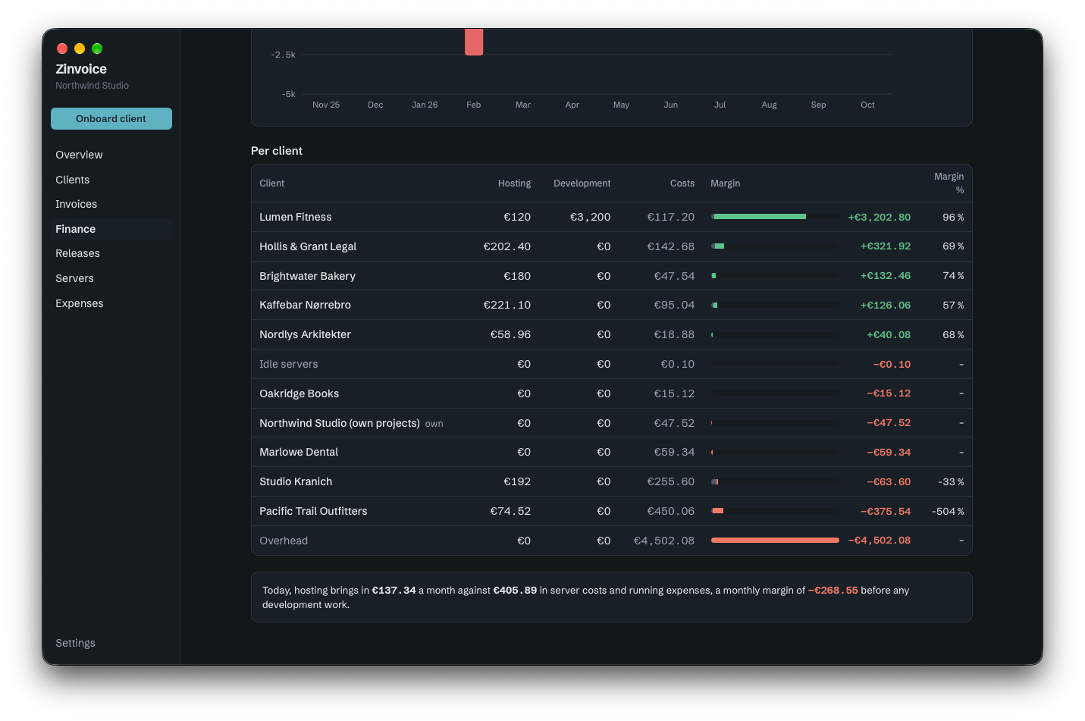The height and width of the screenshot is (721, 1085).
Task: Click the Margin % column header
Action: [x=949, y=183]
